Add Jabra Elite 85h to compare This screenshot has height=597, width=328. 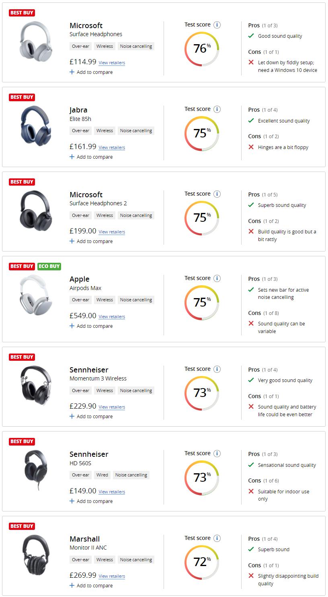[x=91, y=157]
